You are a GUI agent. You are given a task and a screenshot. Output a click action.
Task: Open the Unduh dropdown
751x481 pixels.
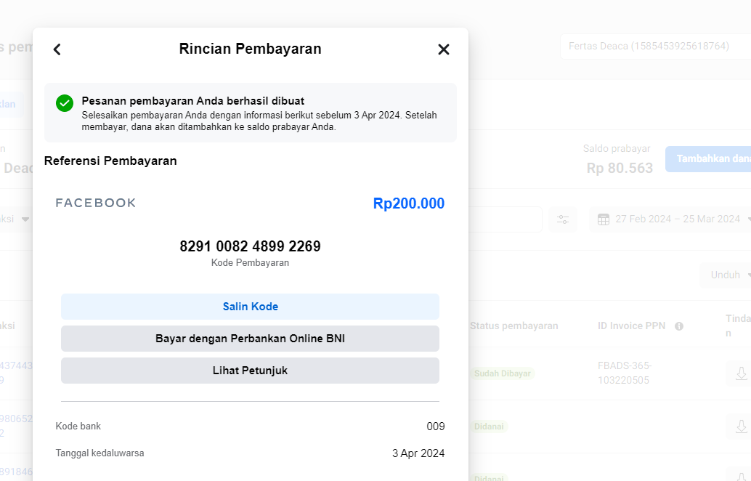click(726, 275)
